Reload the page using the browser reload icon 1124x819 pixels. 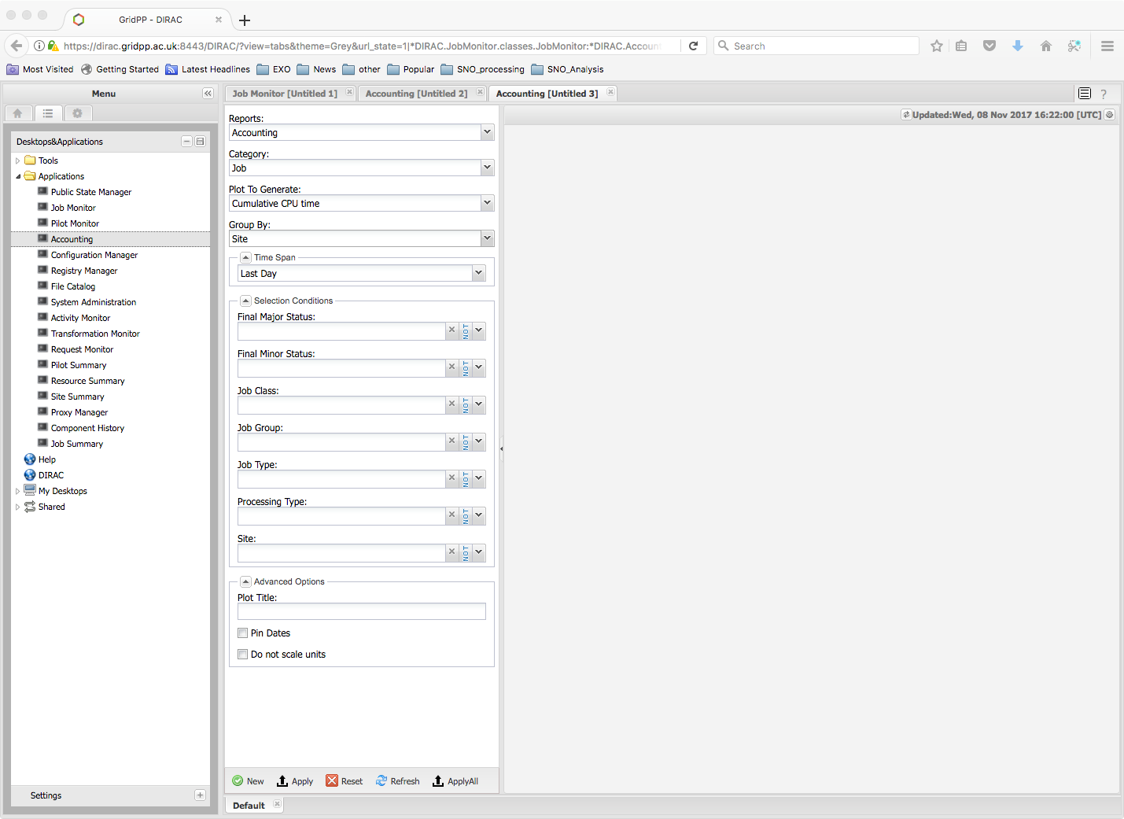[x=693, y=46]
